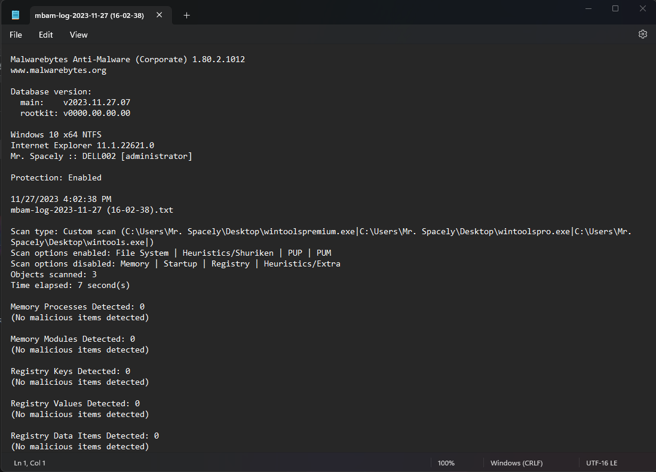
Task: Open the File menu
Action: click(16, 35)
